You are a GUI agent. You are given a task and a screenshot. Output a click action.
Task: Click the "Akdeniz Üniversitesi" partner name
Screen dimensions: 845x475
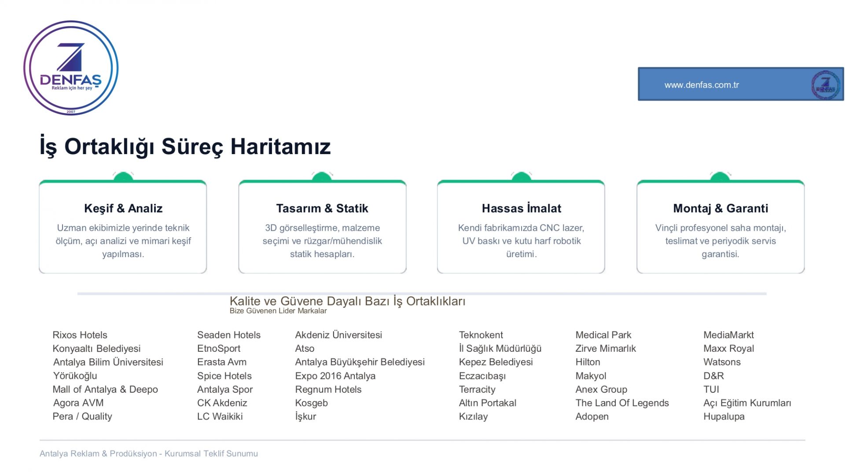pyautogui.click(x=338, y=335)
